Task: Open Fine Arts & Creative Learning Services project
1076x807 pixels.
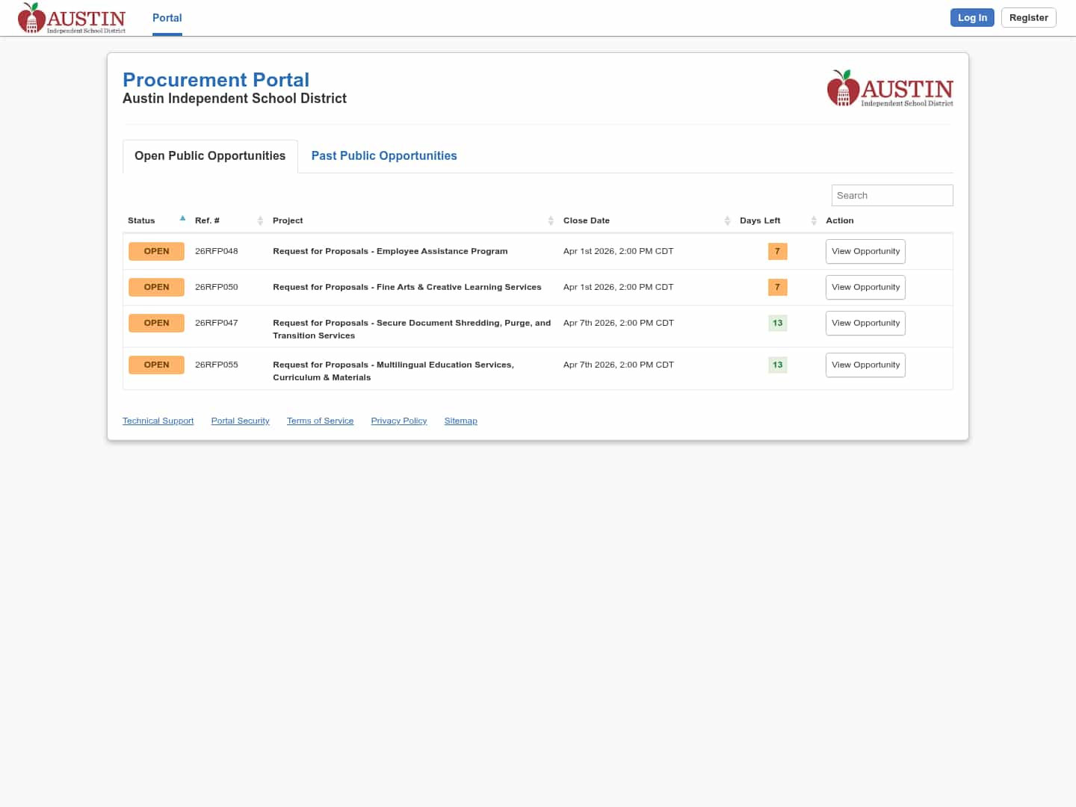Action: [406, 287]
